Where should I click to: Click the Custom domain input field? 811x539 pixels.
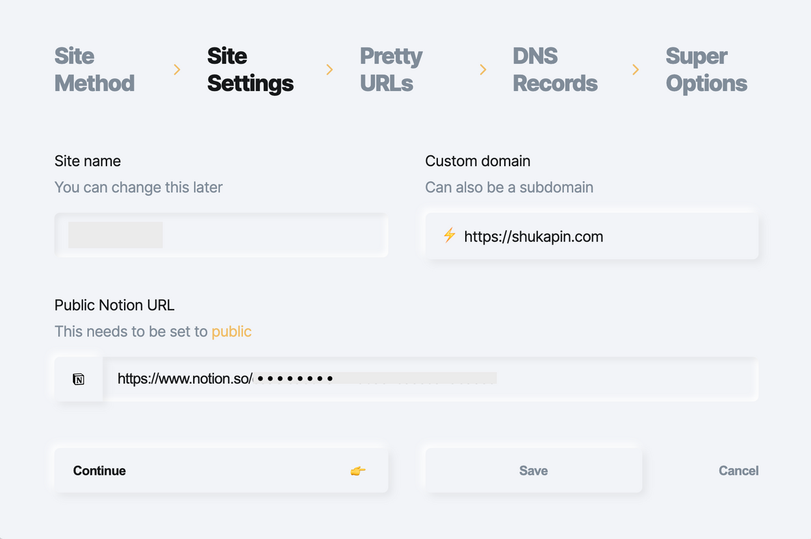592,236
